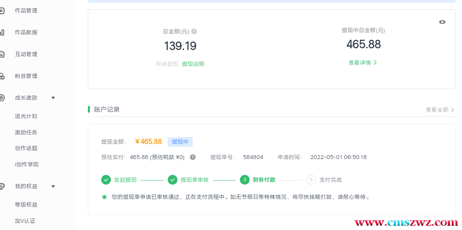462x230 pixels.
Task: Click the 财务付款 step 3 marker
Action: coord(244,180)
